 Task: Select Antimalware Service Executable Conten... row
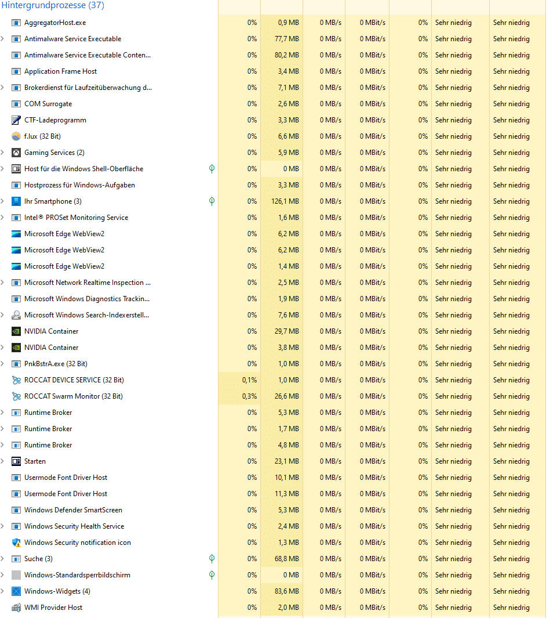click(x=273, y=55)
